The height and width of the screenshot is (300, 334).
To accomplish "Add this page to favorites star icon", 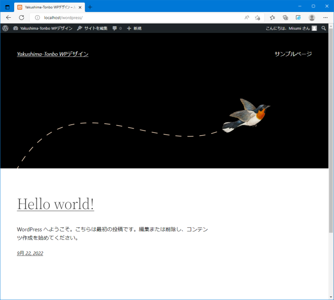I will click(257, 17).
